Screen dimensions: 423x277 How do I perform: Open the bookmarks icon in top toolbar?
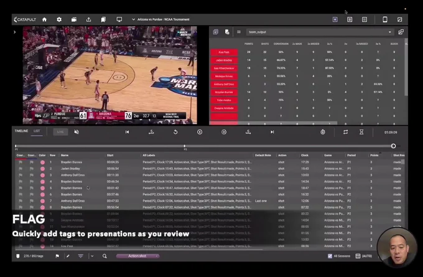pyautogui.click(x=103, y=19)
